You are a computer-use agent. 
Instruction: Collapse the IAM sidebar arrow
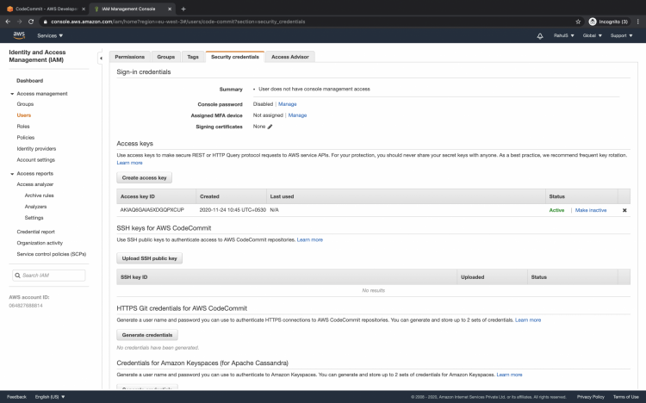click(101, 58)
